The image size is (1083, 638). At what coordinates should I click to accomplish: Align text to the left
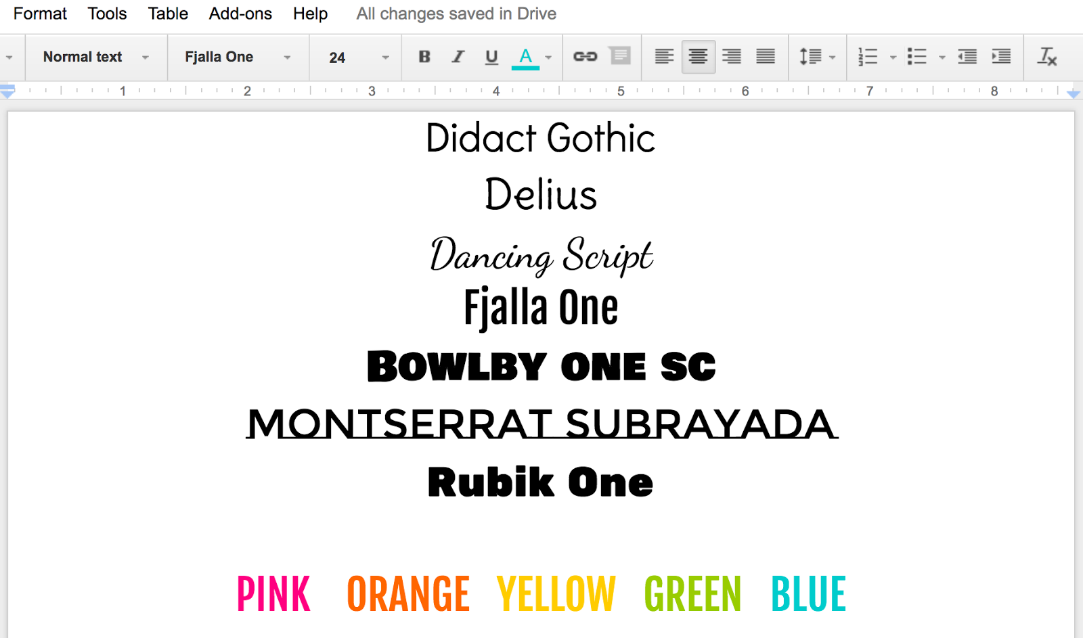pyautogui.click(x=664, y=57)
